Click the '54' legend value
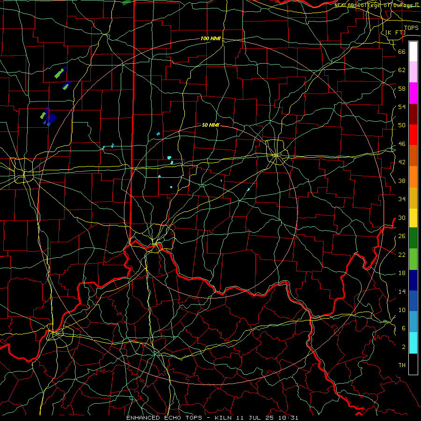 (x=402, y=107)
